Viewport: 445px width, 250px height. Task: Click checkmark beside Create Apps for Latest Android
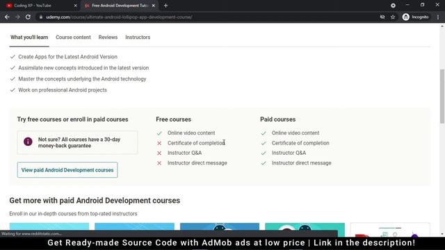pos(13,57)
